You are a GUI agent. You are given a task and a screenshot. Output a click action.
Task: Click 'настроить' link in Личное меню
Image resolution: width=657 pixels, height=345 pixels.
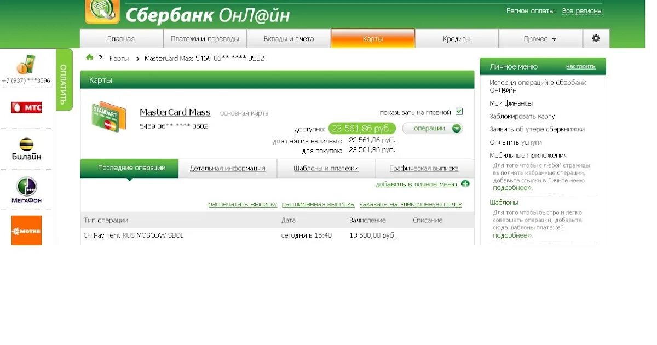click(581, 66)
